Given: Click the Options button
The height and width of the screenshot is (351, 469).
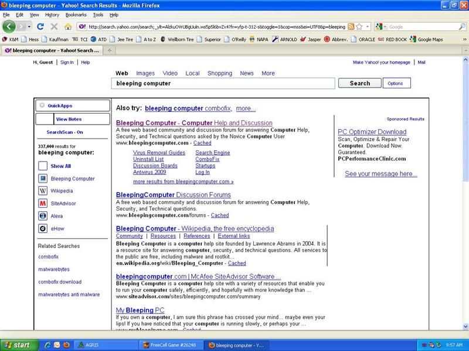Looking at the screenshot, I should [397, 83].
